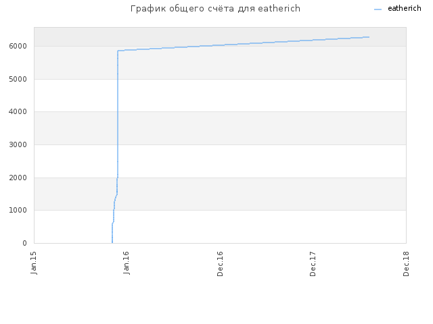Click the Dec.18 x-axis label

tap(406, 264)
